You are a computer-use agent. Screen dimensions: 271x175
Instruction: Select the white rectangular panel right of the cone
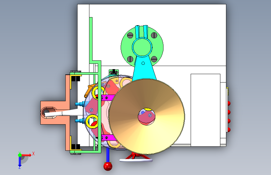[205, 110]
